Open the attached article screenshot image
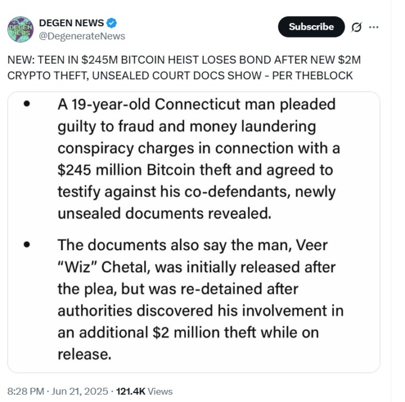The image size is (405, 402). [x=194, y=232]
